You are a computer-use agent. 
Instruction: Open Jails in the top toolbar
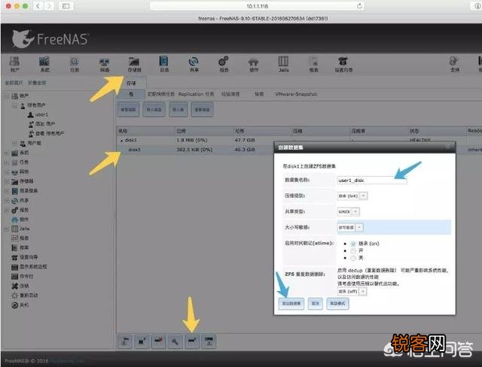[283, 64]
